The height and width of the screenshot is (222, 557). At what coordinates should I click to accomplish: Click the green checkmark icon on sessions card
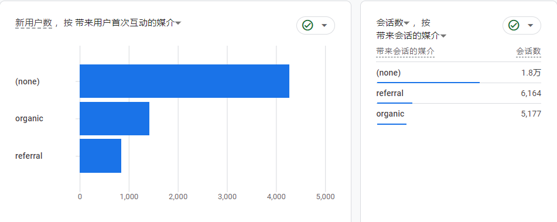514,25
